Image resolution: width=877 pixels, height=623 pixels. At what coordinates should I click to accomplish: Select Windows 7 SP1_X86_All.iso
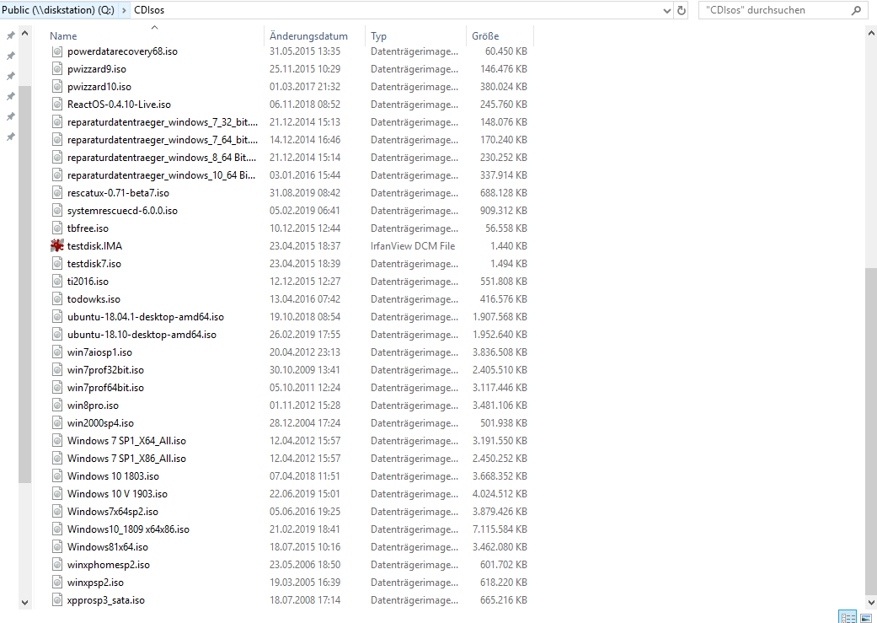point(126,459)
